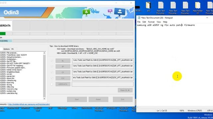Select the shell desktop shortcut
Image resolution: width=213 pixels, height=119 pixels.
coord(50,108)
